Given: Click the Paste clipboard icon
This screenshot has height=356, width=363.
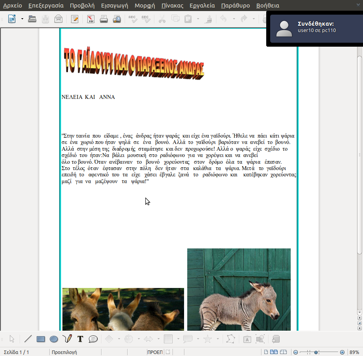Looking at the screenshot, I should coord(188,19).
